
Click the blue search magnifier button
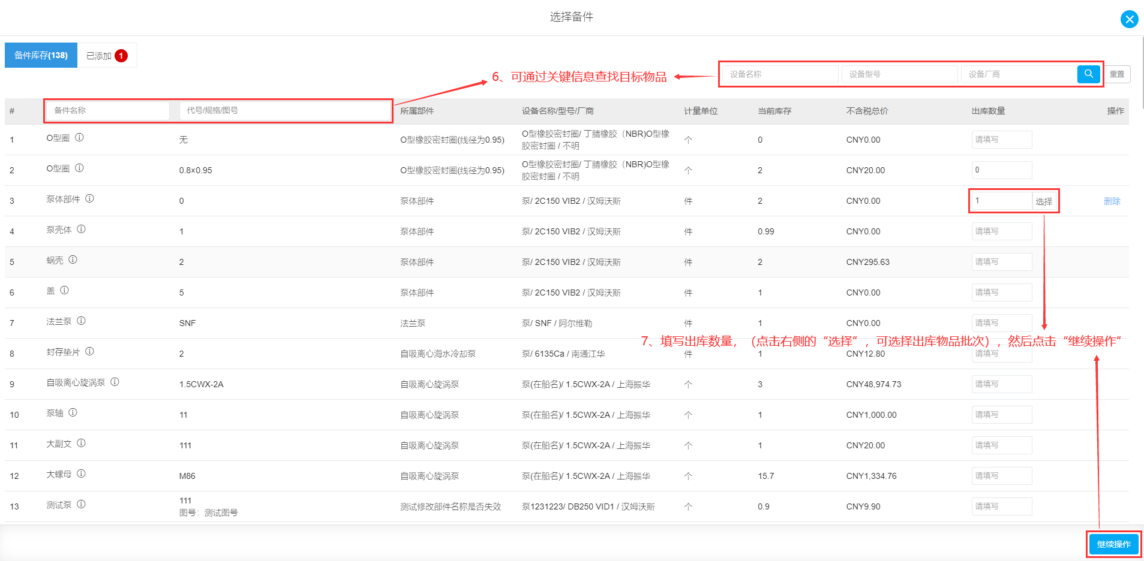[x=1088, y=74]
